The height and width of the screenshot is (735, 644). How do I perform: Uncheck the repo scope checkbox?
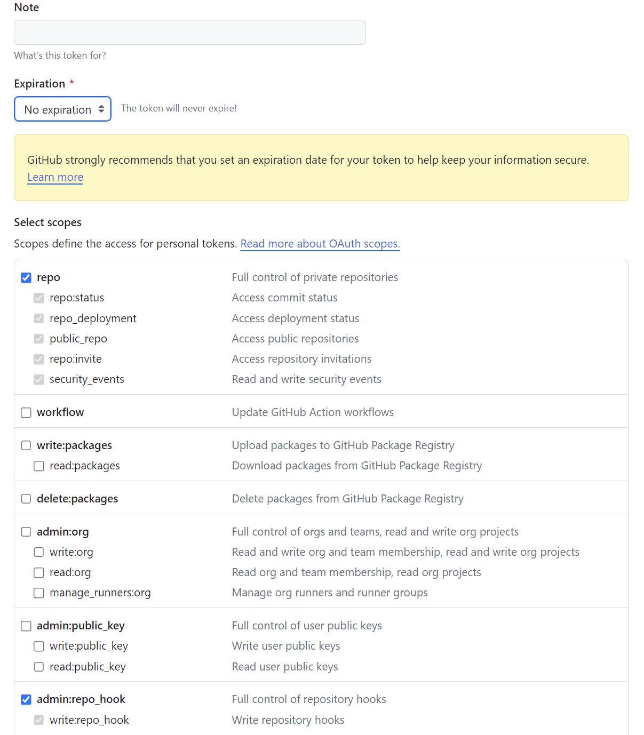coord(26,277)
